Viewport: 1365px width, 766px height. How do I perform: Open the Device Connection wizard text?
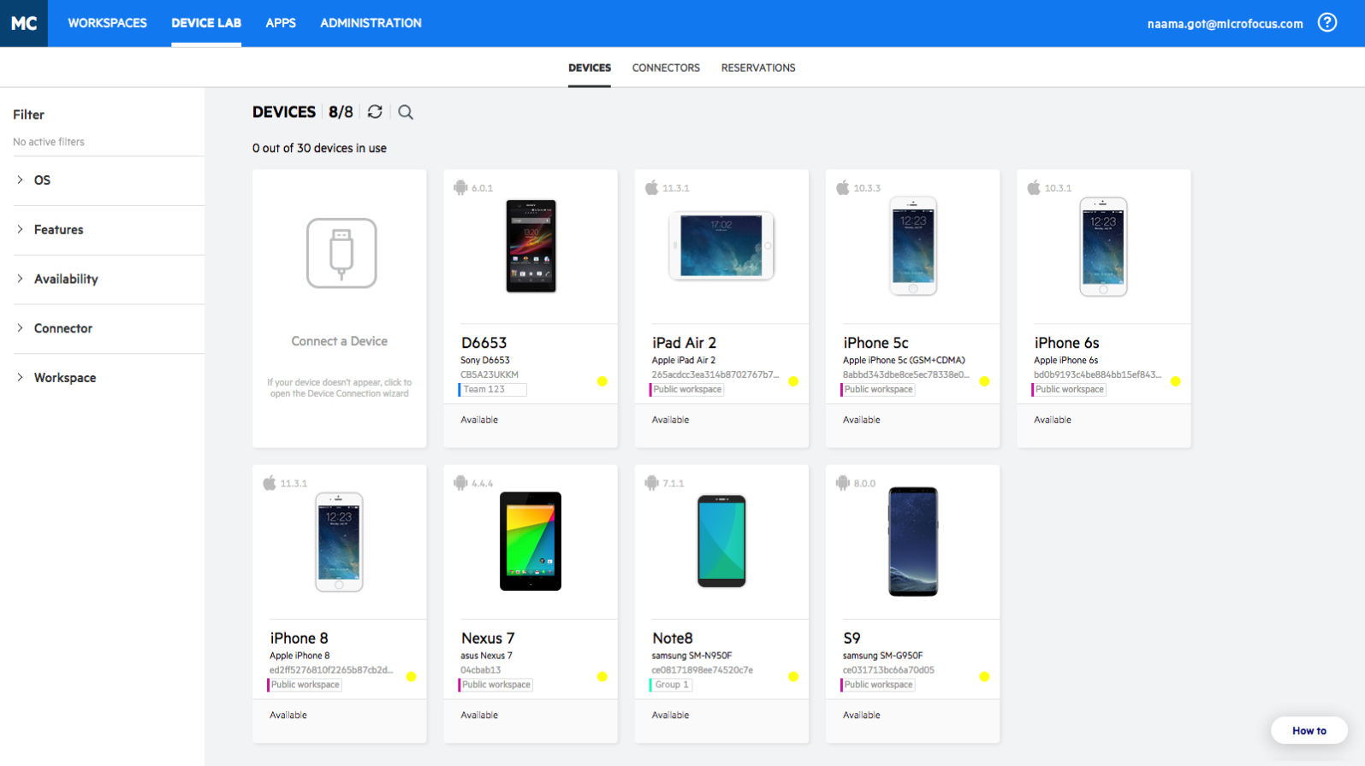(x=340, y=388)
